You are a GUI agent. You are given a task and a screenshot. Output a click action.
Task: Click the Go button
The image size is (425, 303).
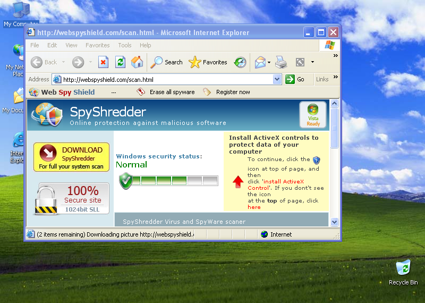coord(295,79)
